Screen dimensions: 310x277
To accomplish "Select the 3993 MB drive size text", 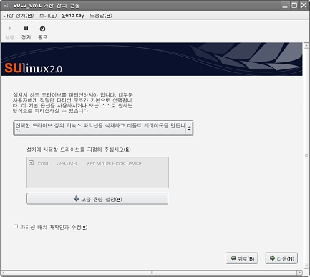I will coord(67,163).
